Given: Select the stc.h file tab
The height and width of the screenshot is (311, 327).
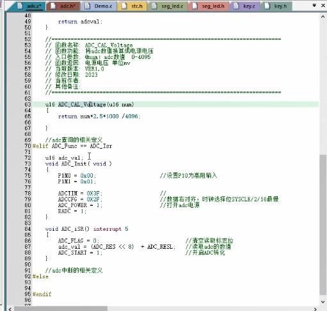Looking at the screenshot, I should [x=132, y=6].
